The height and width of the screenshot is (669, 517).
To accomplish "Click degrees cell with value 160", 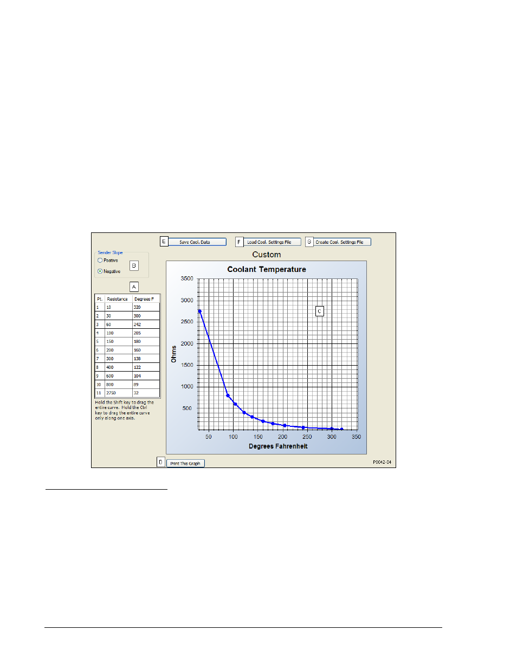I will pos(146,350).
